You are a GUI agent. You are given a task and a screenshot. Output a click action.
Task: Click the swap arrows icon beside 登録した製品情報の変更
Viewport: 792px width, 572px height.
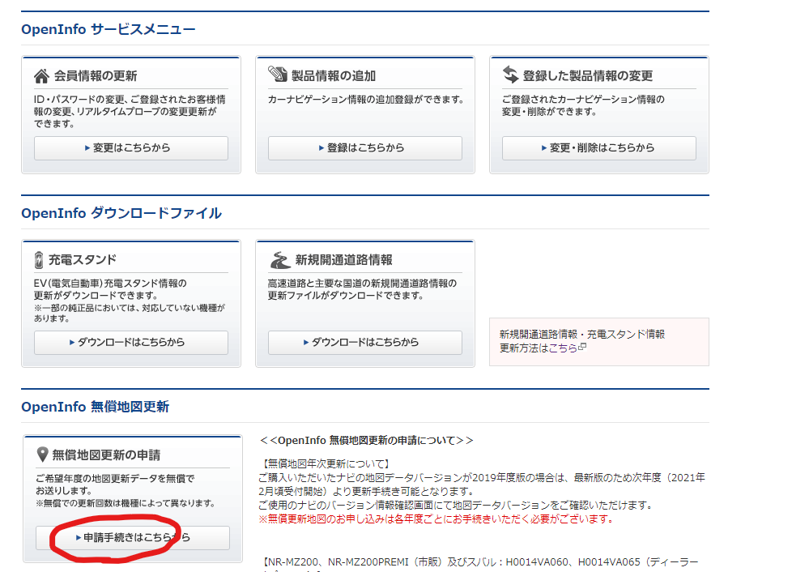[x=510, y=75]
